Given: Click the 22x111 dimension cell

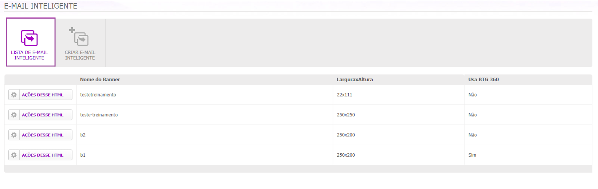Looking at the screenshot, I should [x=398, y=95].
